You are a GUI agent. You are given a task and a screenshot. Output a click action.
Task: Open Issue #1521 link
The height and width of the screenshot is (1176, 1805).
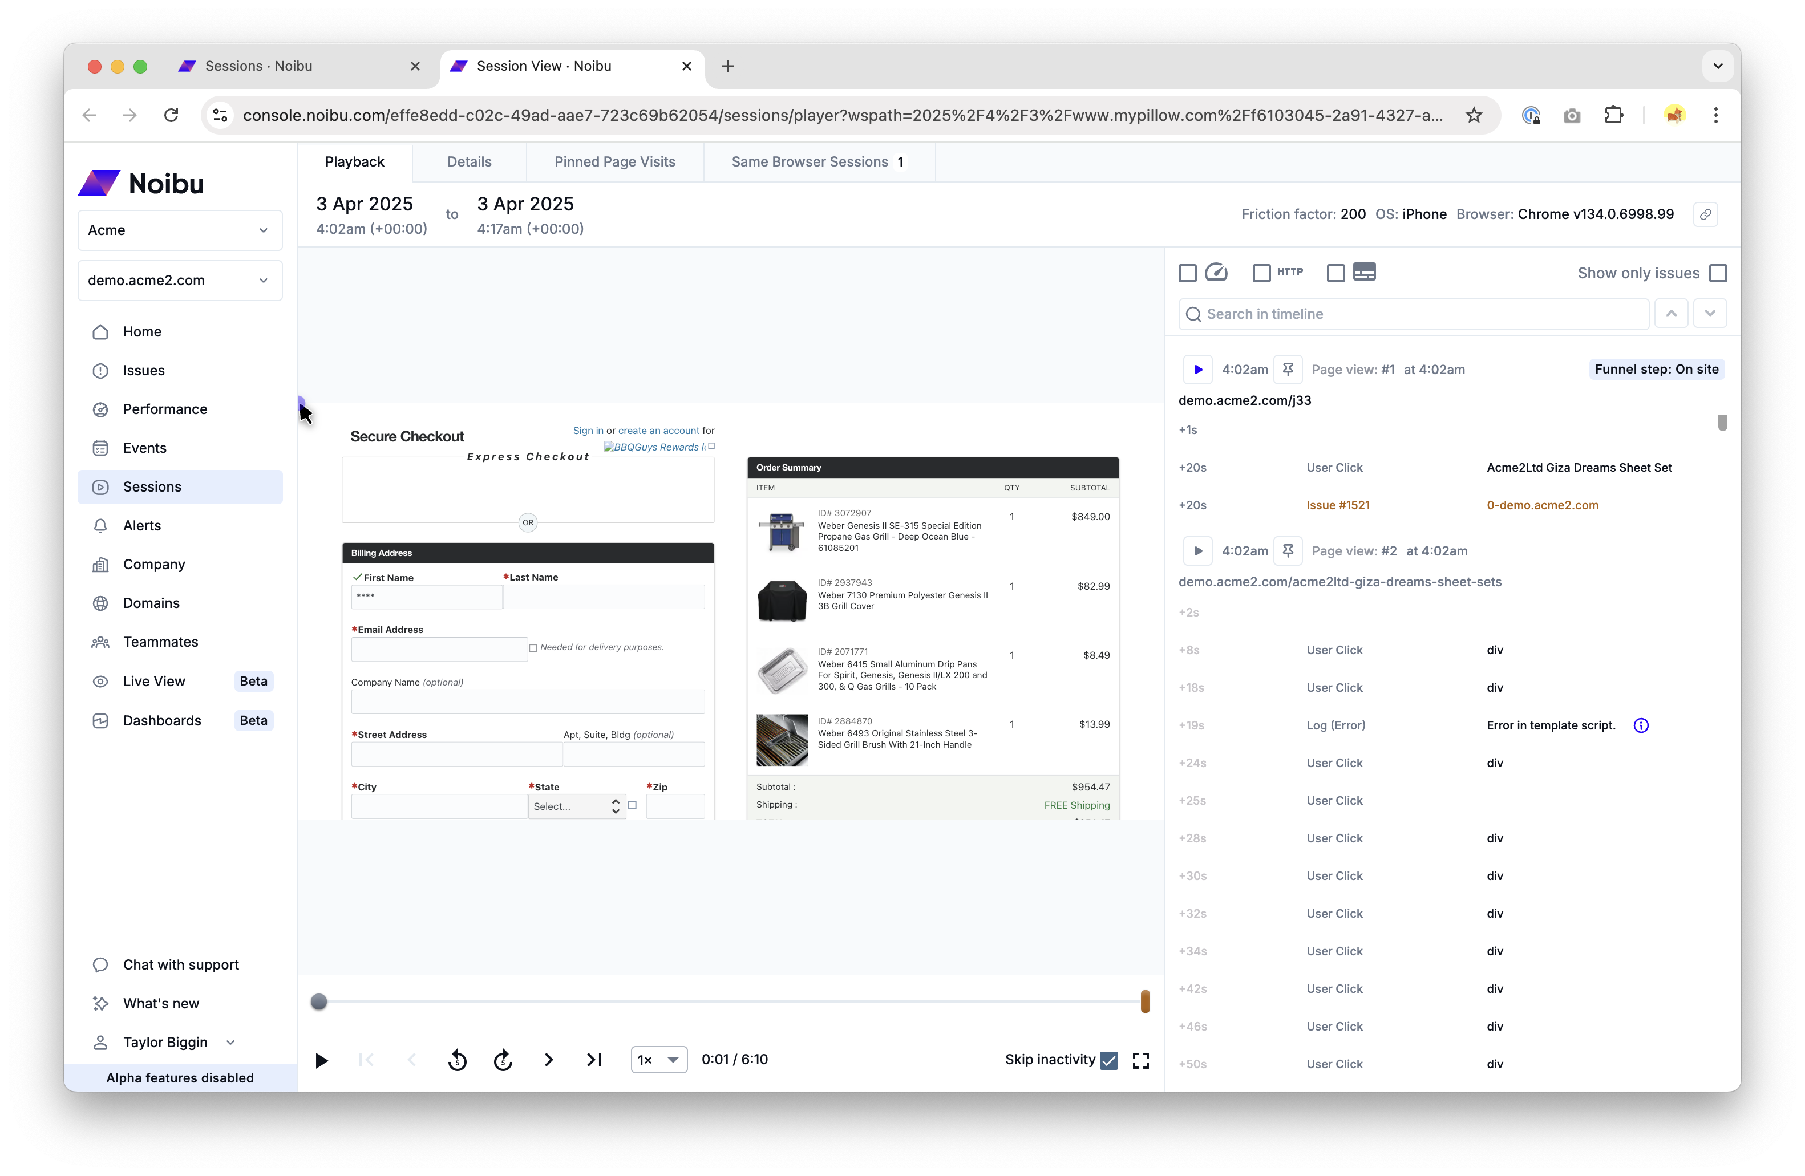[1337, 505]
